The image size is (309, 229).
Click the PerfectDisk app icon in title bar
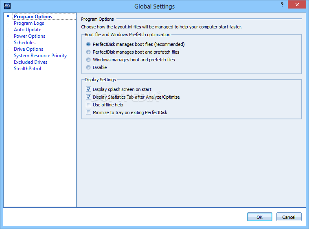(7, 6)
